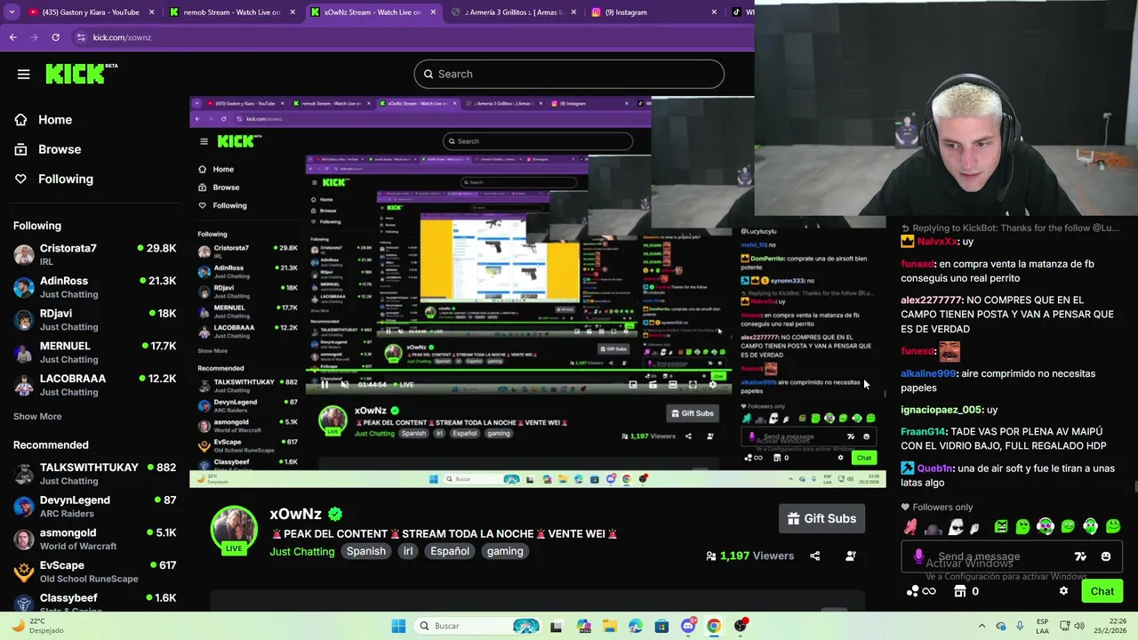
Task: Insert the sunglasses ghost emote
Action: pyautogui.click(x=956, y=527)
